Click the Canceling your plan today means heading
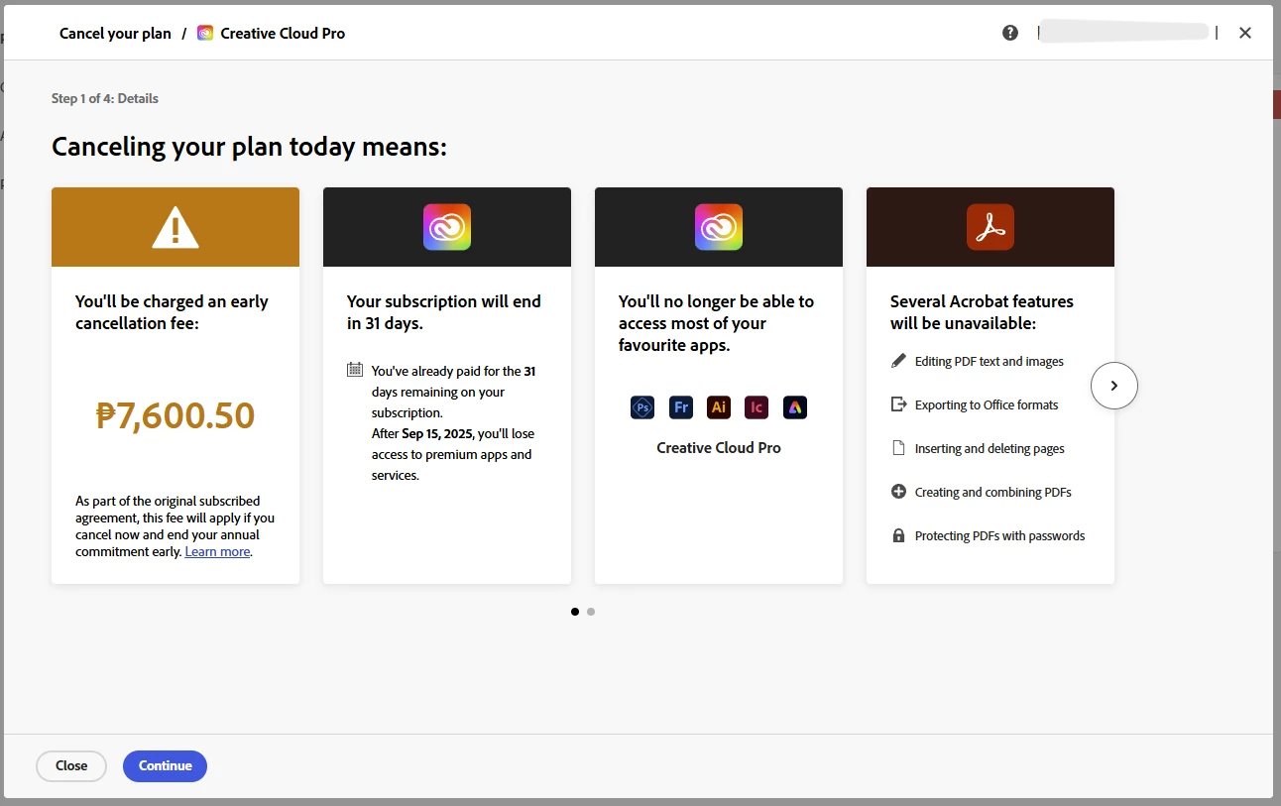 click(250, 147)
